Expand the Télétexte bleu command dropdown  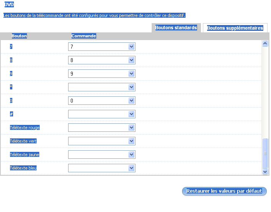tap(131, 168)
